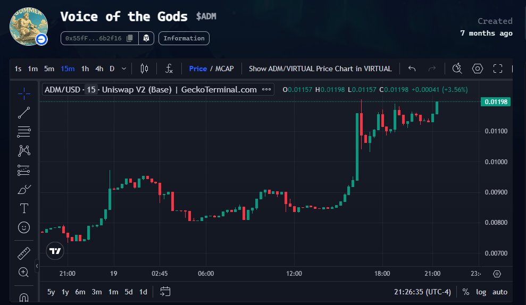Click the 12:00 time axis label
This screenshot has height=305, width=526.
[294, 274]
